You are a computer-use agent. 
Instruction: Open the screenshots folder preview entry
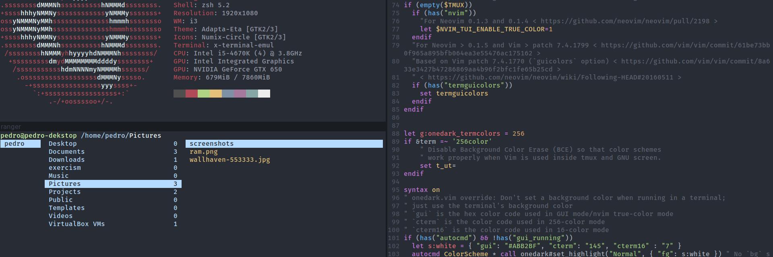pos(284,144)
